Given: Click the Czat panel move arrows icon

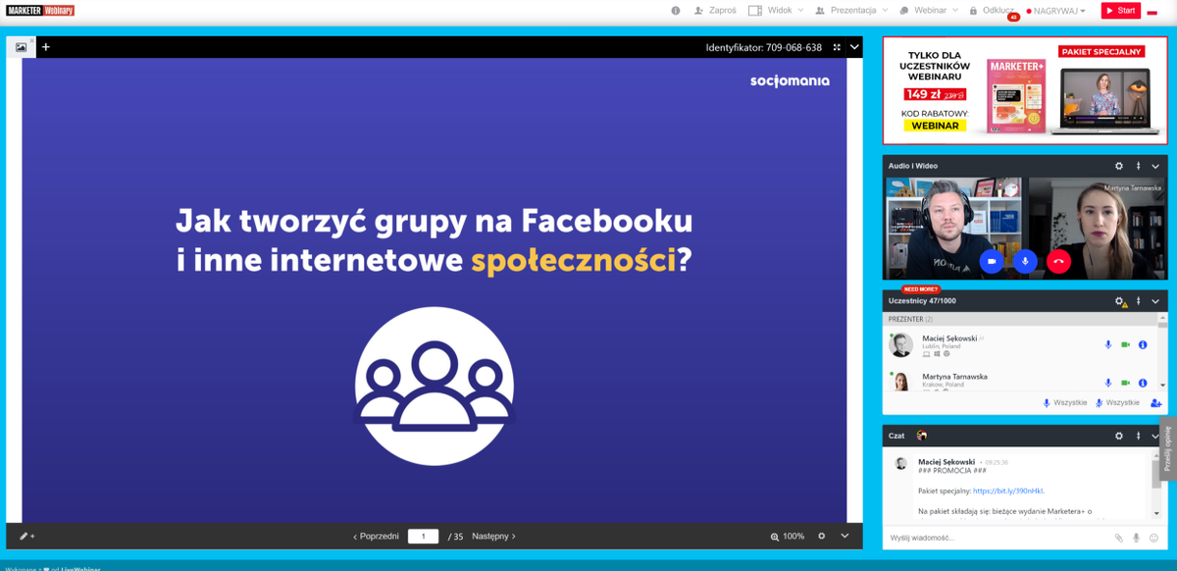Looking at the screenshot, I should click(x=1138, y=436).
